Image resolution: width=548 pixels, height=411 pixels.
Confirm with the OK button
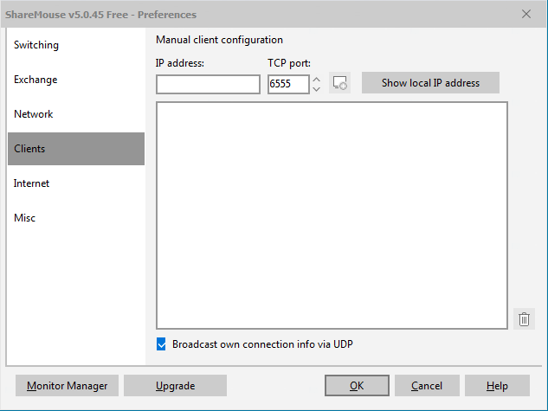(357, 386)
